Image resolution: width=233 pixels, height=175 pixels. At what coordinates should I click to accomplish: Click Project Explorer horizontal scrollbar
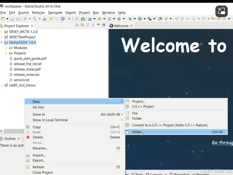13,131
